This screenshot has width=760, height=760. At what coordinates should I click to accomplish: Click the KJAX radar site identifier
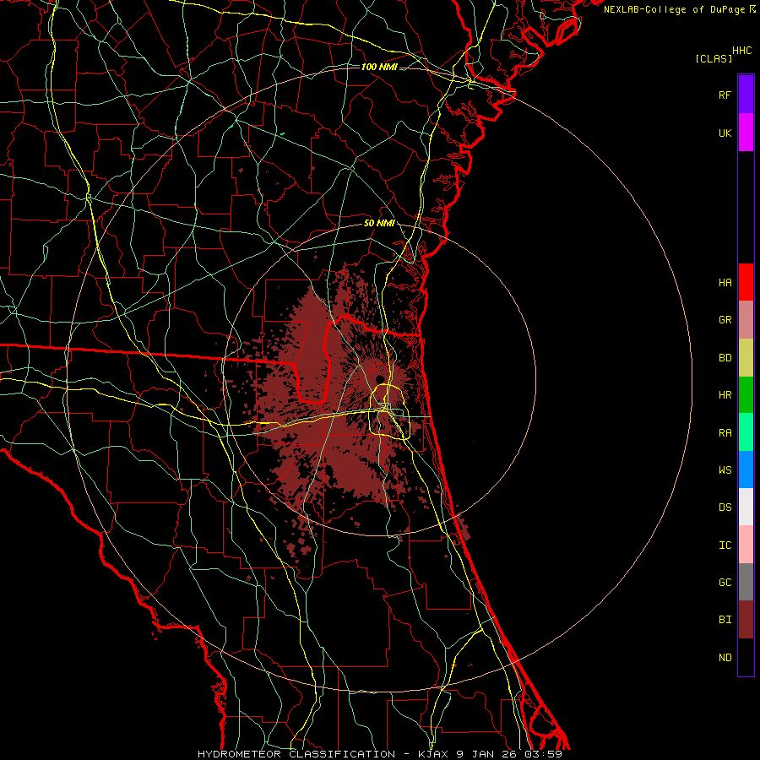(x=433, y=754)
